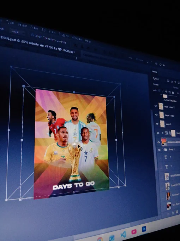Select the Hue adjustment layer mask thumbnail

click(x=173, y=133)
